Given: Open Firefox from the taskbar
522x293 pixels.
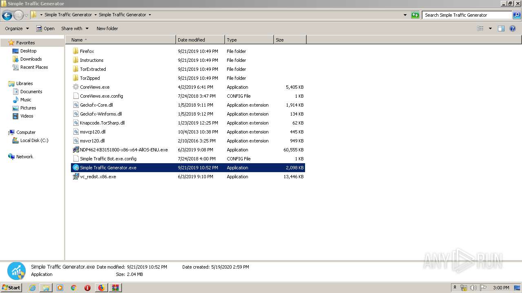Looking at the screenshot, I should pyautogui.click(x=101, y=288).
